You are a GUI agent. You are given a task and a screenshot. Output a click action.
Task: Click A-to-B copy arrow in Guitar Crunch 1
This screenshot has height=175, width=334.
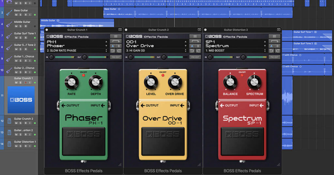[x=116, y=41]
